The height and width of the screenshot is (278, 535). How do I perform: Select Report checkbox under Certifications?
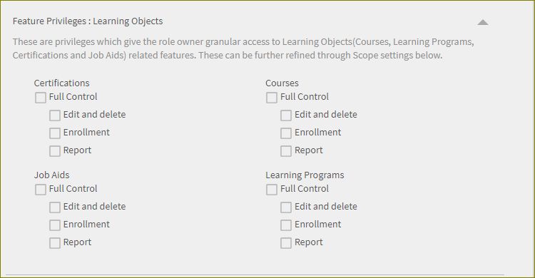(55, 151)
